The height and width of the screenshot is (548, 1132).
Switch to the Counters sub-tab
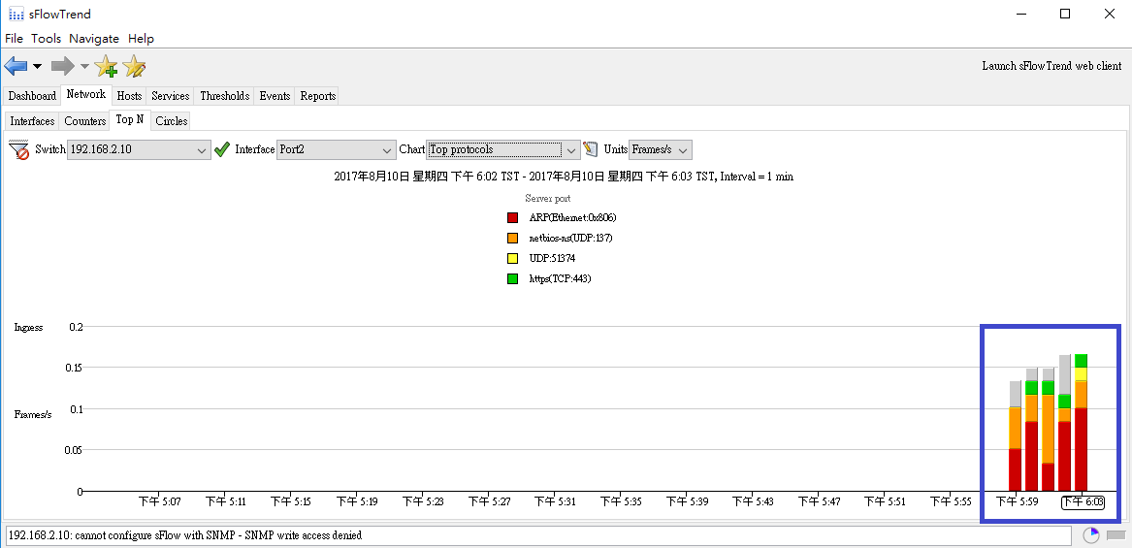84,121
